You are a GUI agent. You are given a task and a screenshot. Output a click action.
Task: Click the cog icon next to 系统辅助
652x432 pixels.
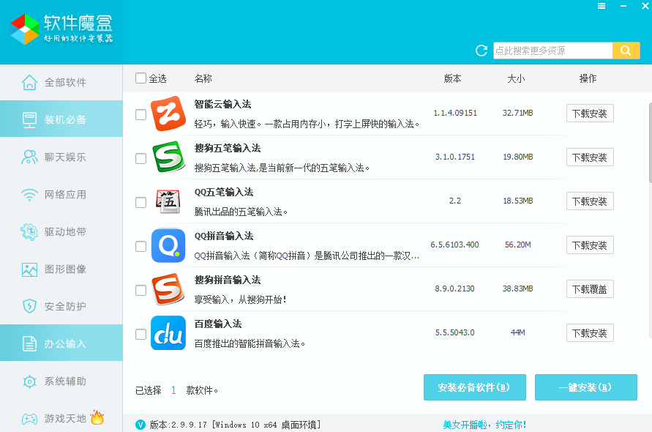point(29,381)
